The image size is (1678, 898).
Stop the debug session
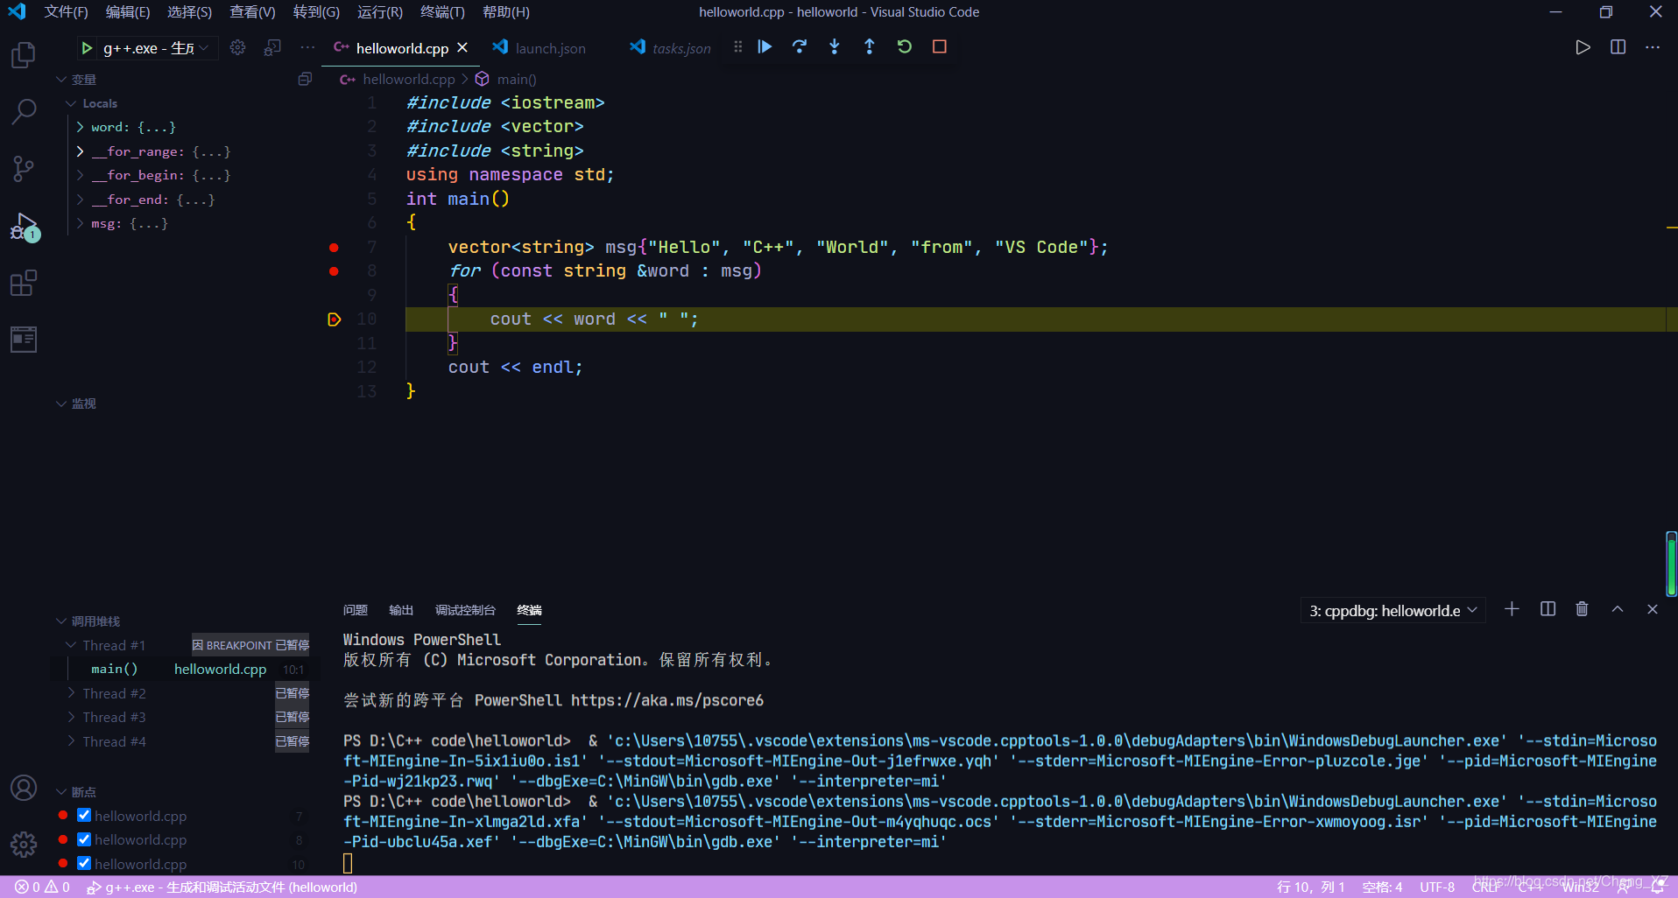click(940, 46)
